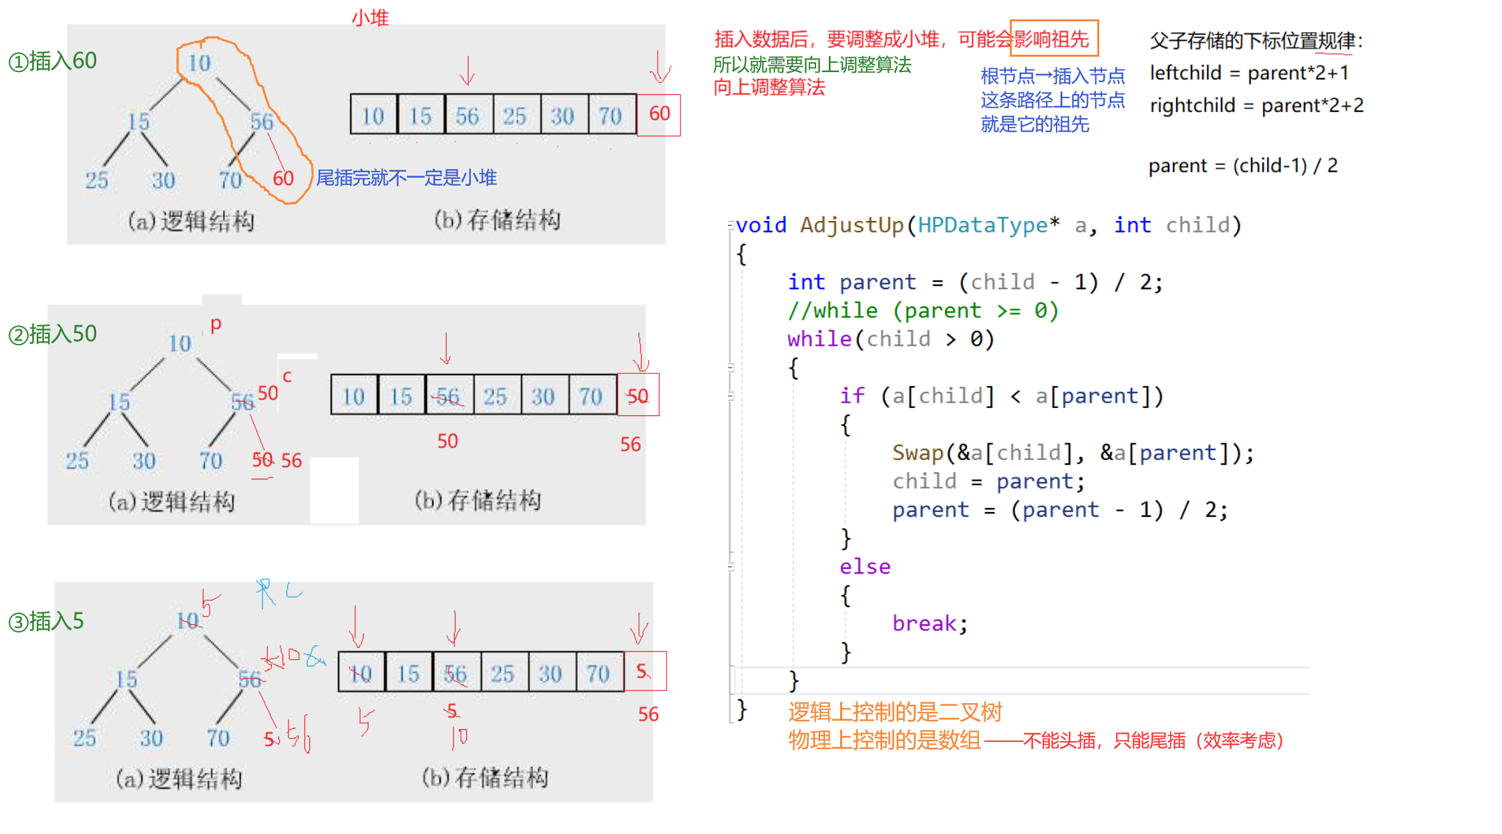
Task: Click the red 60 cell in the first array
Action: pyautogui.click(x=659, y=115)
